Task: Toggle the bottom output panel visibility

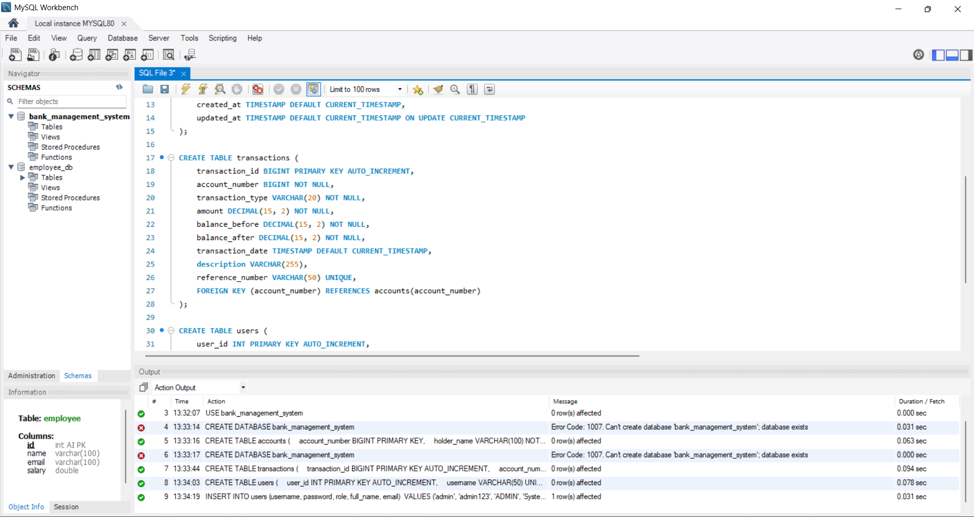Action: coord(952,55)
